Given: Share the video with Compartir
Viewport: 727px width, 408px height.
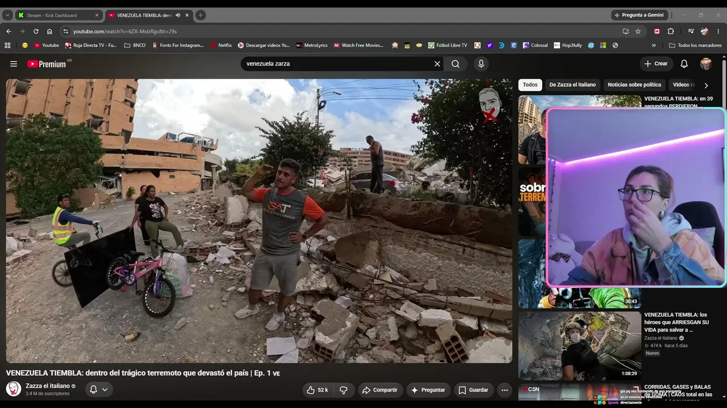Looking at the screenshot, I should pos(380,390).
